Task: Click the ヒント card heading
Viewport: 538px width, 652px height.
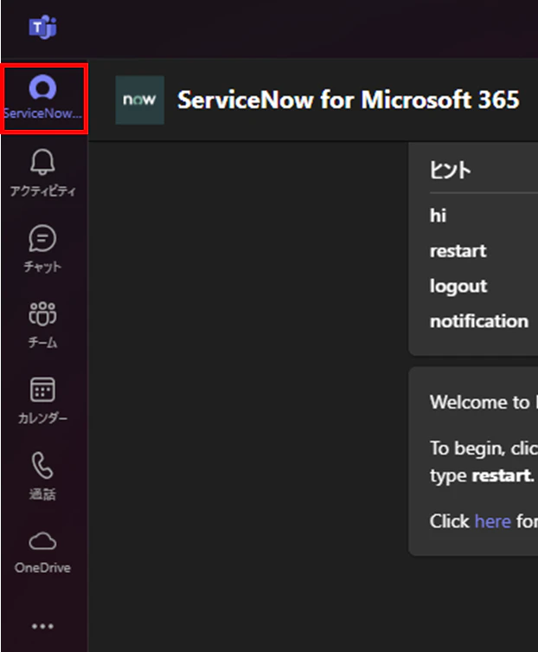Action: coord(451,170)
